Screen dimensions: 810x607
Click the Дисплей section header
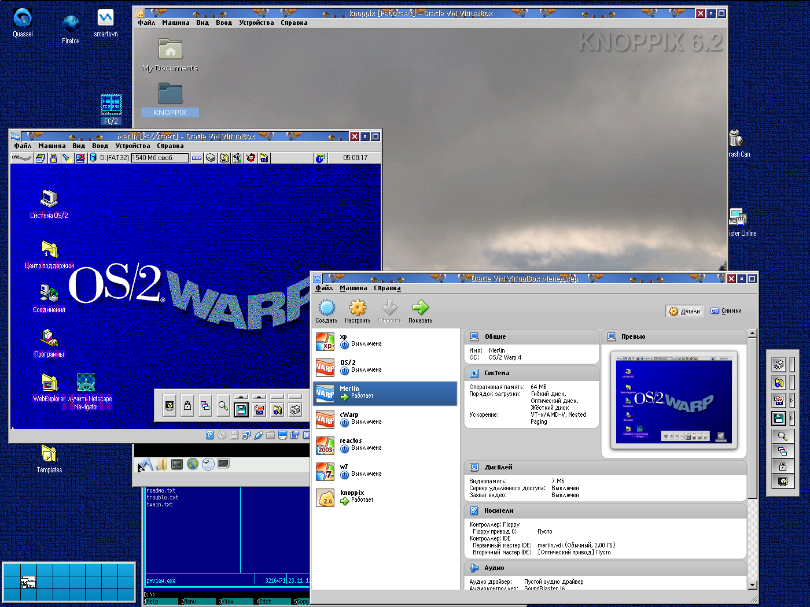coord(605,467)
